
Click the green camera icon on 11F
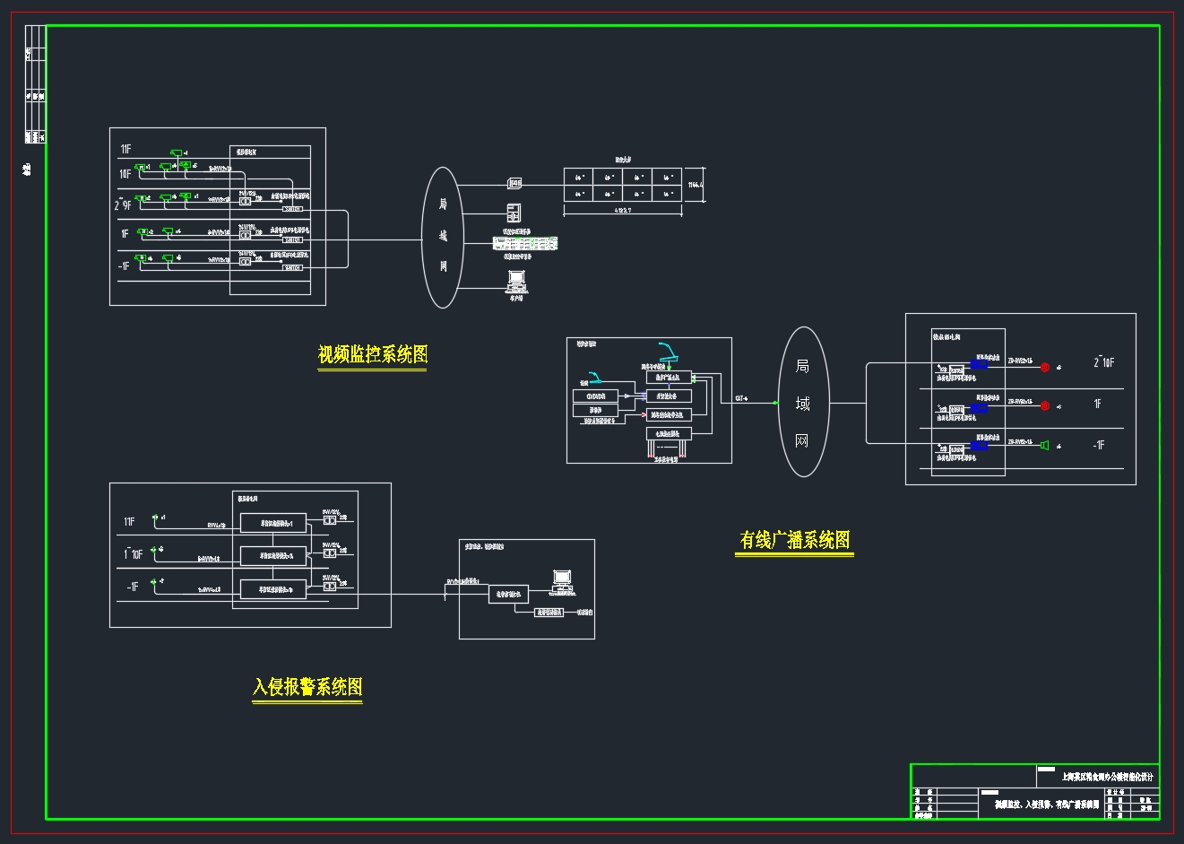[x=177, y=152]
